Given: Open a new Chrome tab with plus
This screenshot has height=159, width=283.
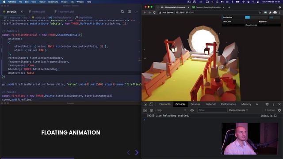Looking at the screenshot, I should click(229, 8).
